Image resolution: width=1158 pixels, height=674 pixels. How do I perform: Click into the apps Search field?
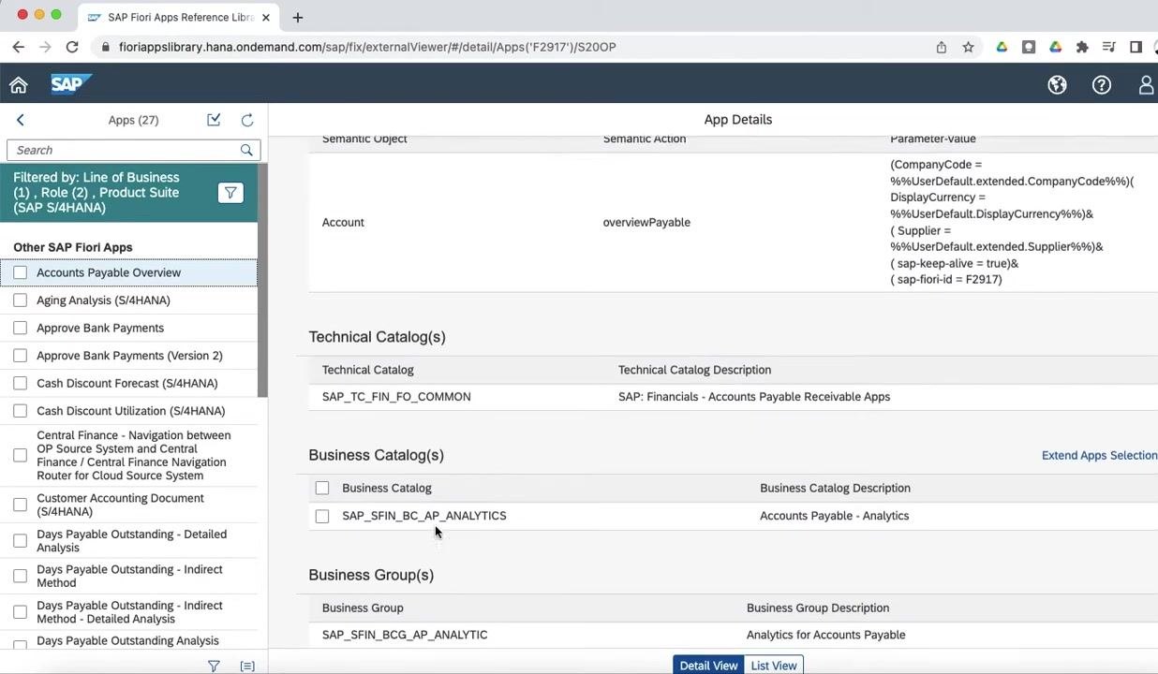coord(124,150)
